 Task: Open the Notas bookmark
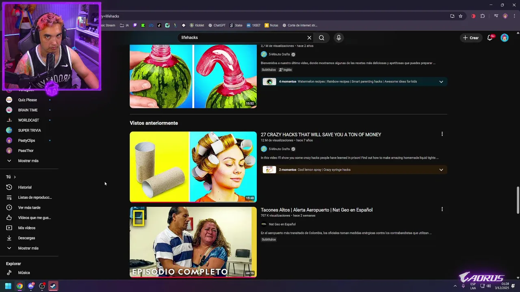pyautogui.click(x=271, y=25)
